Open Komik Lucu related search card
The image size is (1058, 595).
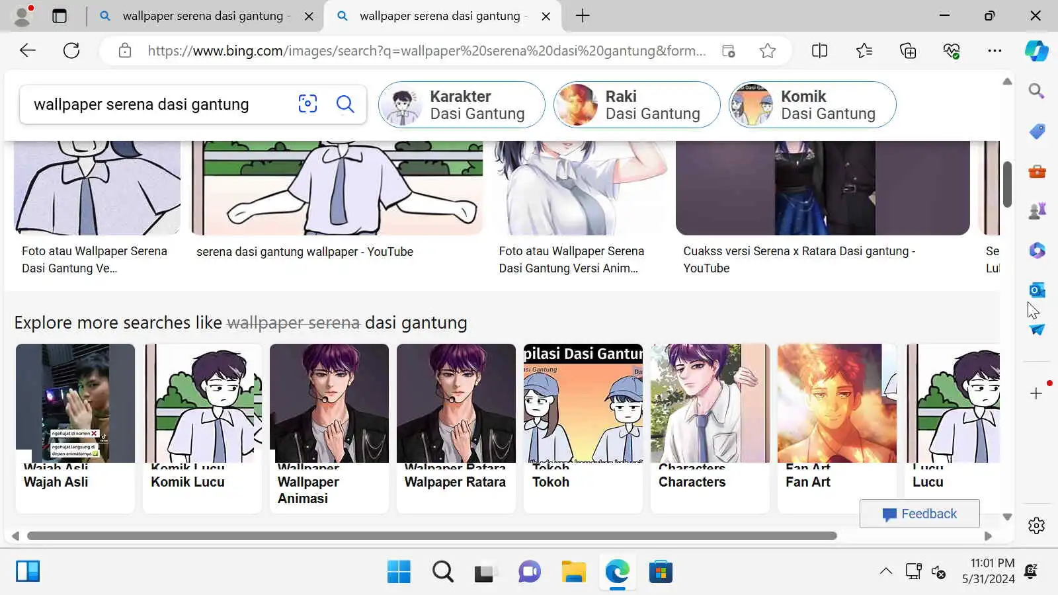point(202,428)
